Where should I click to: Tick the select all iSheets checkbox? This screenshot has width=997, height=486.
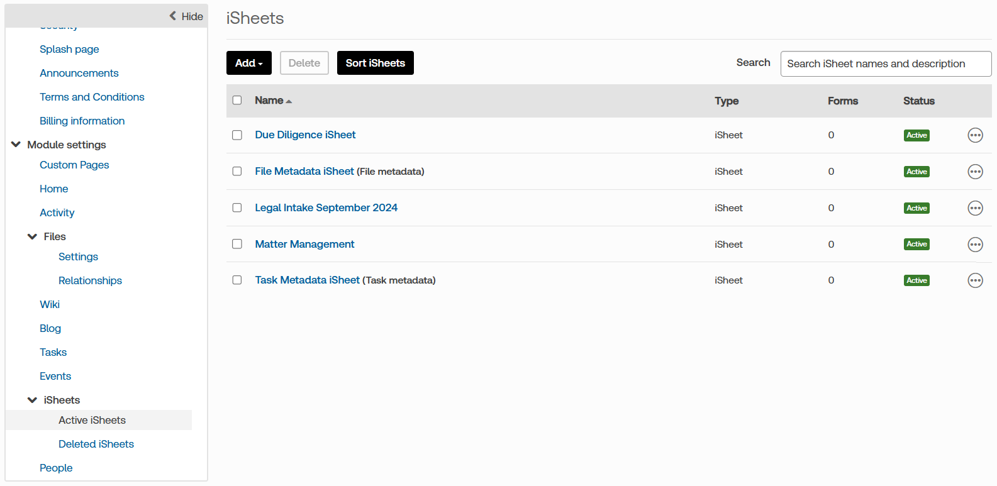(237, 101)
